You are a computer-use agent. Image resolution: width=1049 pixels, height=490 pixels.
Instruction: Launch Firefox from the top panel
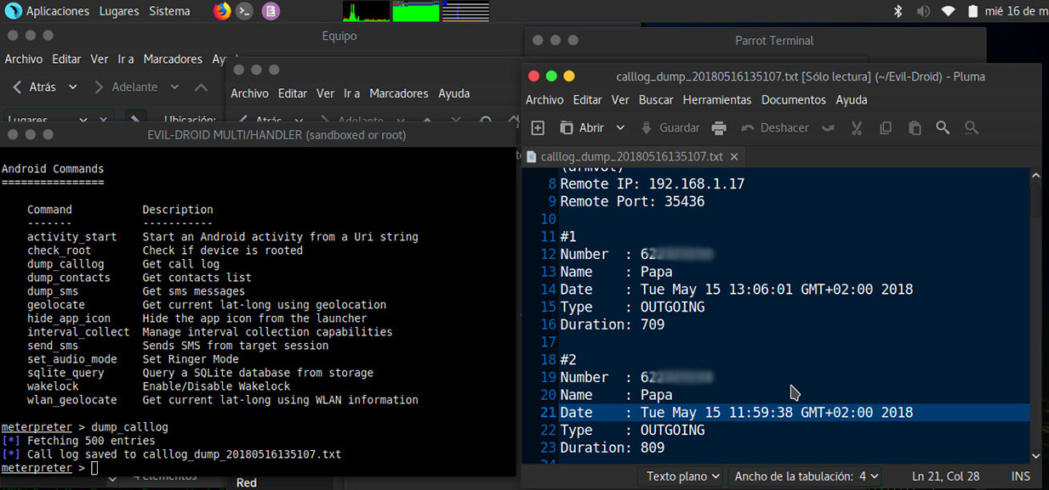pyautogui.click(x=222, y=11)
